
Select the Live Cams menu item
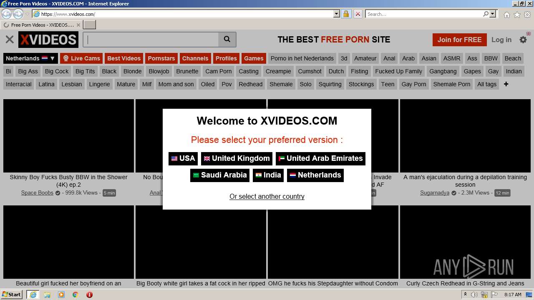pyautogui.click(x=81, y=58)
